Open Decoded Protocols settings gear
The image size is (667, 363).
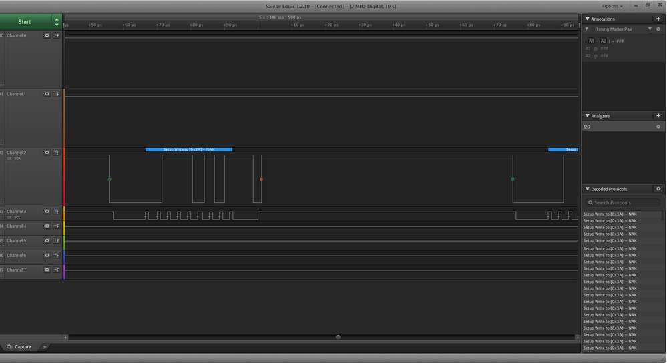(658, 189)
